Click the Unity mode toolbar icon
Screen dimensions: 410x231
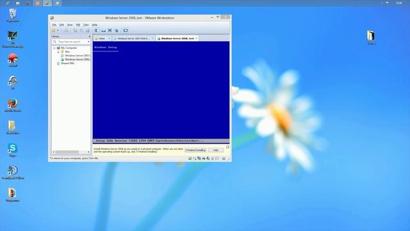click(x=117, y=30)
